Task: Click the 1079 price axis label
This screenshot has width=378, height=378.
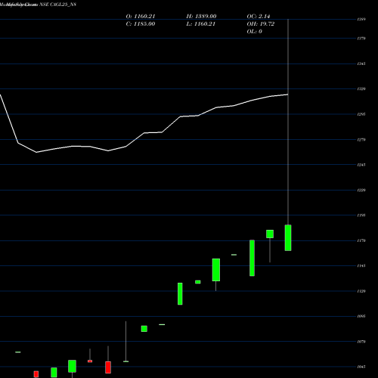Action: (x=361, y=342)
